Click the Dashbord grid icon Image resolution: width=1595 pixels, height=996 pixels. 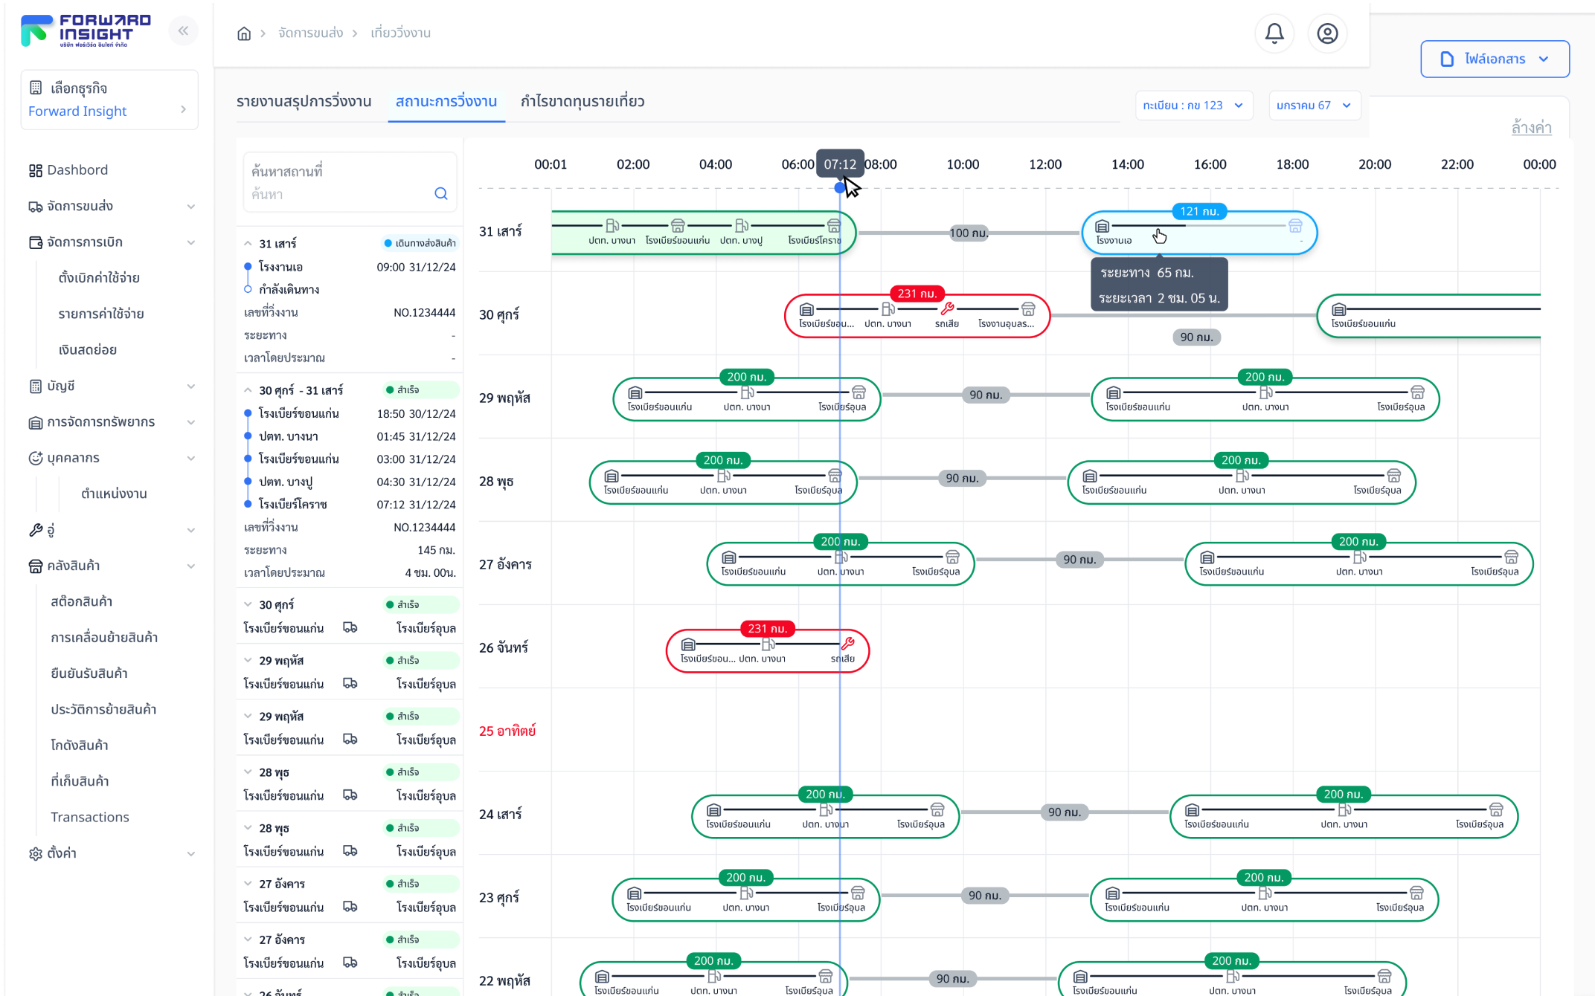[x=35, y=170]
